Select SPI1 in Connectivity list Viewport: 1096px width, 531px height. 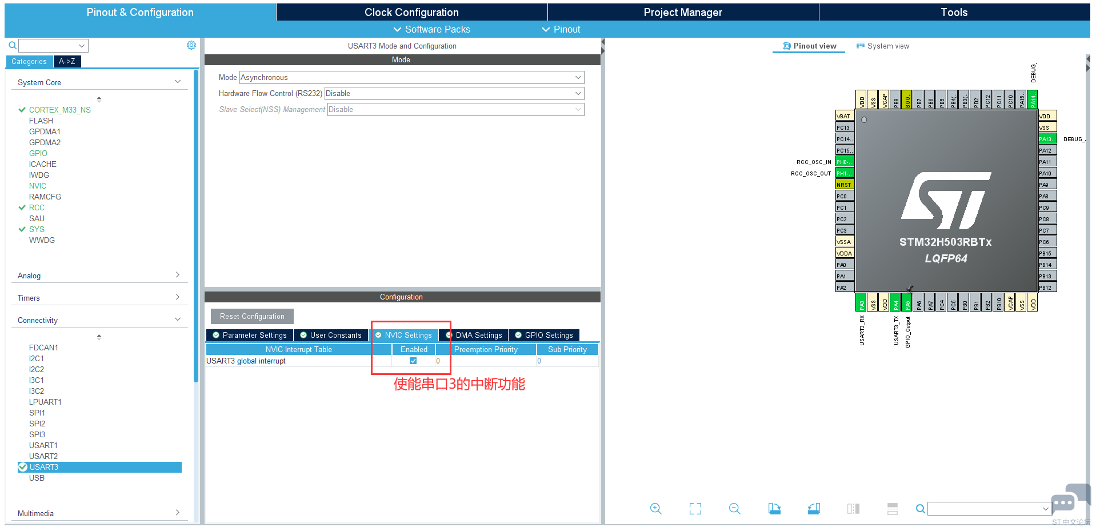[37, 413]
